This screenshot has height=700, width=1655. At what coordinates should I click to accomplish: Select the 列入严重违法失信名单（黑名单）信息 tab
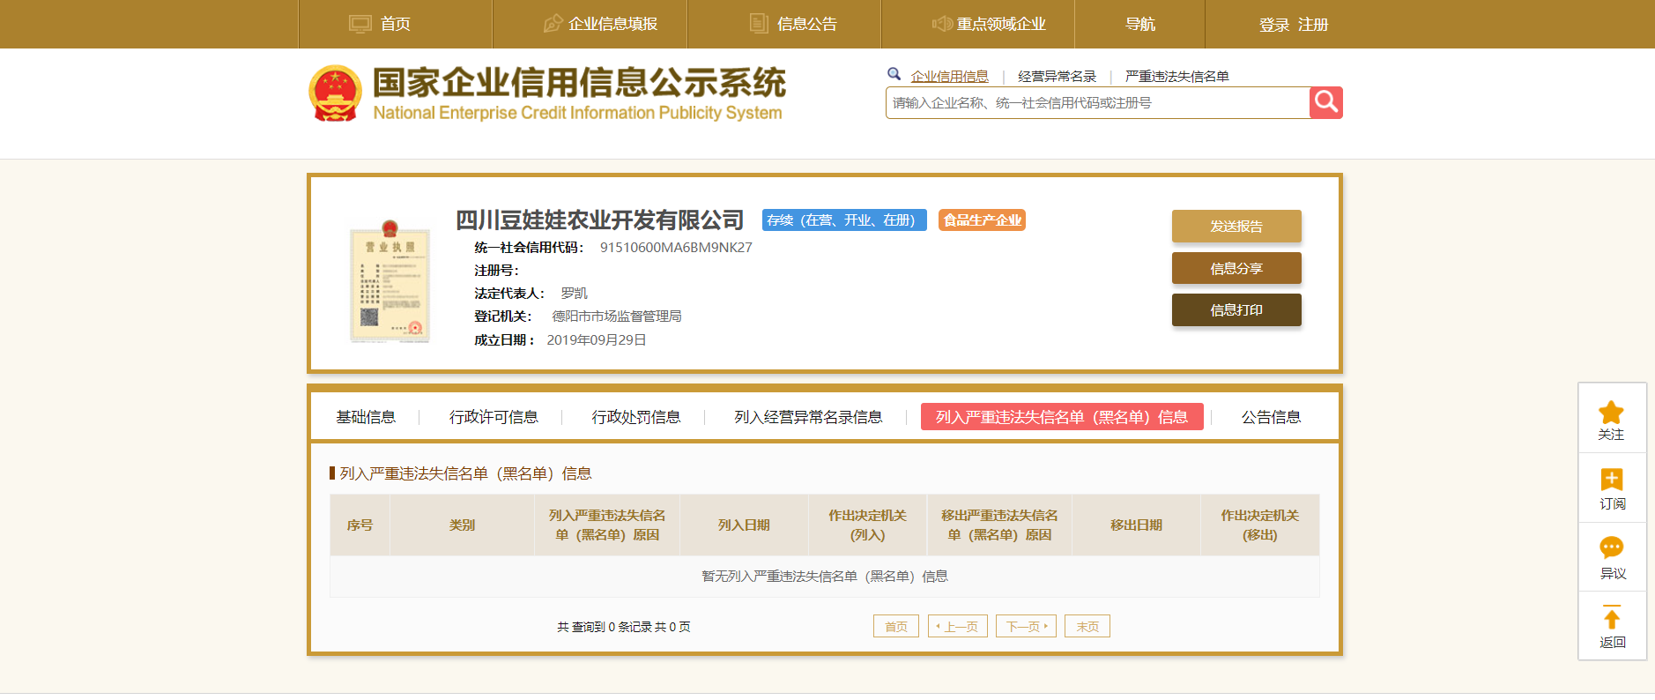1062,417
